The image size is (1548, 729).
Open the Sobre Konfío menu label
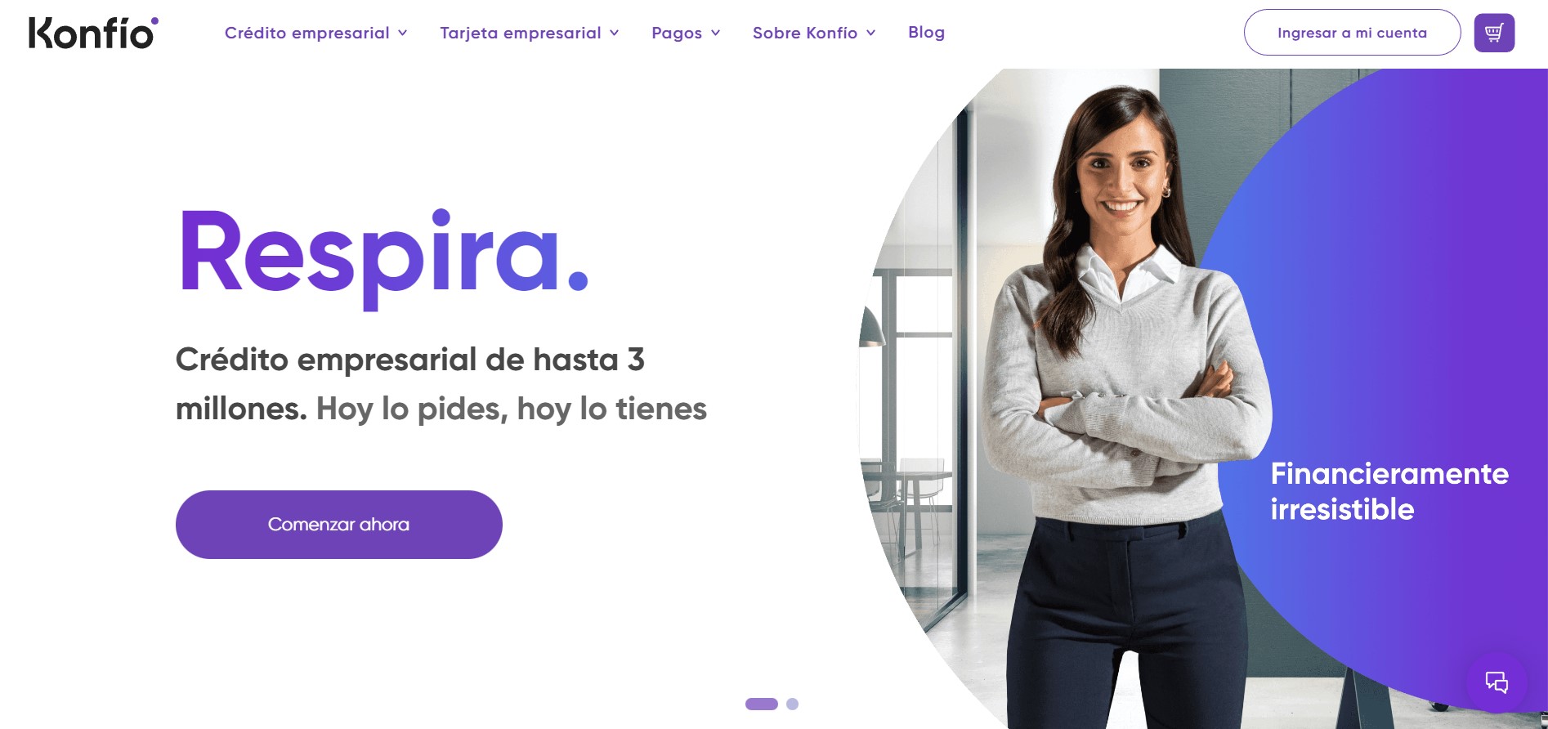[x=804, y=33]
